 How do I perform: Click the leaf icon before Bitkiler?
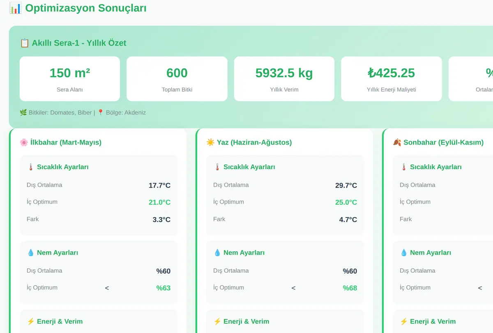(x=23, y=113)
